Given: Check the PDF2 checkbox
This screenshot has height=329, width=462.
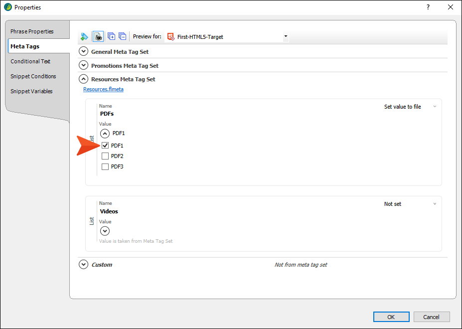Looking at the screenshot, I should tap(105, 156).
